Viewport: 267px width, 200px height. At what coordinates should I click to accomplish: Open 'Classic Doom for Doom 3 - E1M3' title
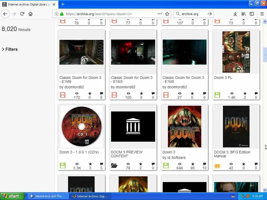132,80
